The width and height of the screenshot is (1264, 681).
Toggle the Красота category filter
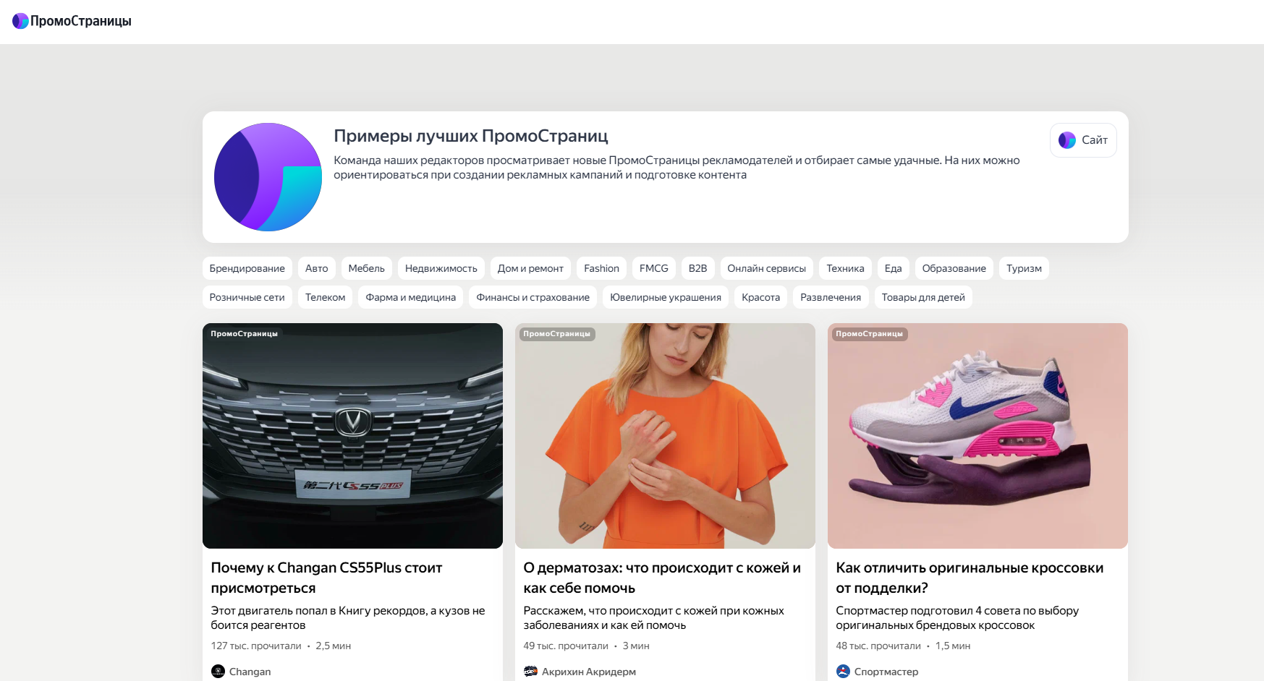760,296
